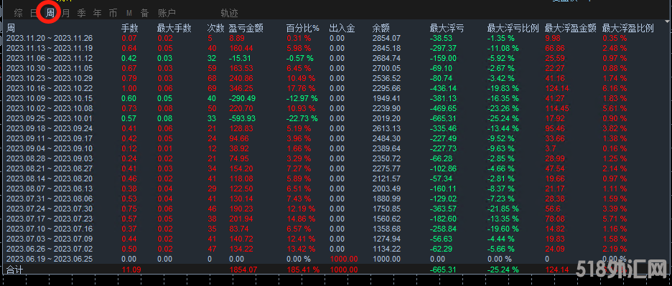Switch to the 账户 account tab
The width and height of the screenshot is (672, 286).
[x=167, y=14]
